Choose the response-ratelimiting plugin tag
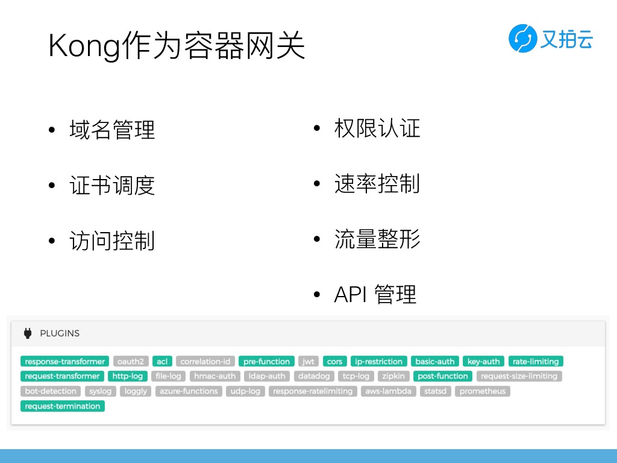This screenshot has height=463, width=617. click(313, 391)
